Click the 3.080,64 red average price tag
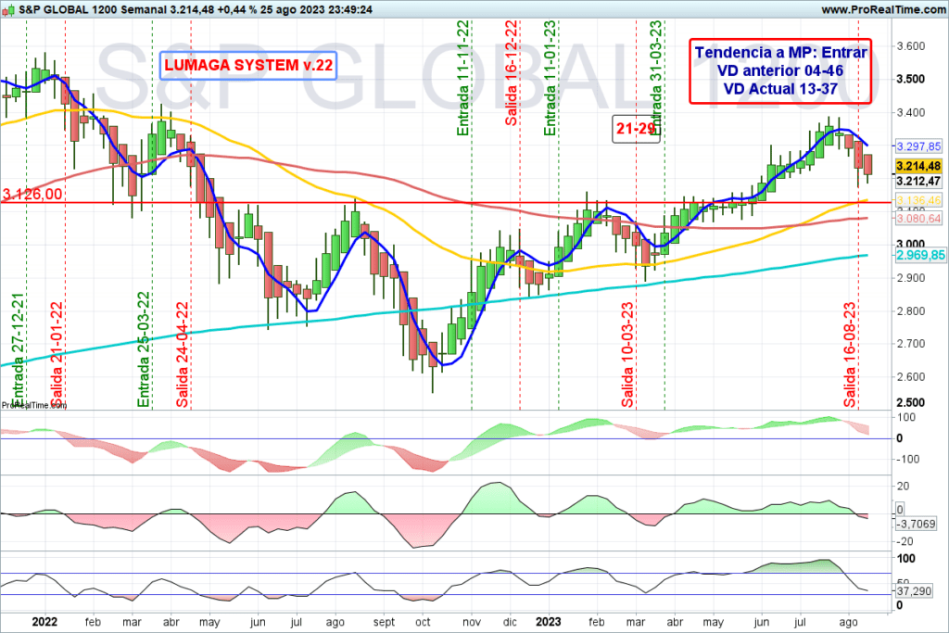Image resolution: width=949 pixels, height=633 pixels. click(x=918, y=219)
